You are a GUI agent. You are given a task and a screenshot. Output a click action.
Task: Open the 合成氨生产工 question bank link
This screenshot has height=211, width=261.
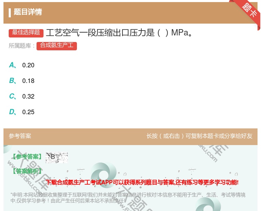pos(57,46)
